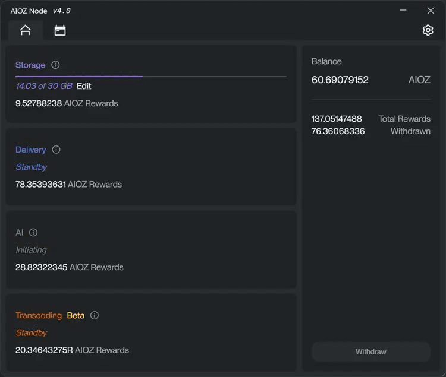Image resolution: width=446 pixels, height=377 pixels.
Task: Click the Withdrawn label
Action: (x=410, y=131)
